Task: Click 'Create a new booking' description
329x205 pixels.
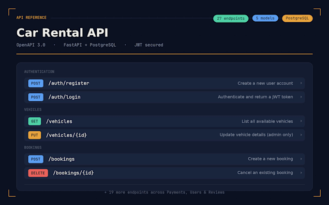Action: coord(270,159)
